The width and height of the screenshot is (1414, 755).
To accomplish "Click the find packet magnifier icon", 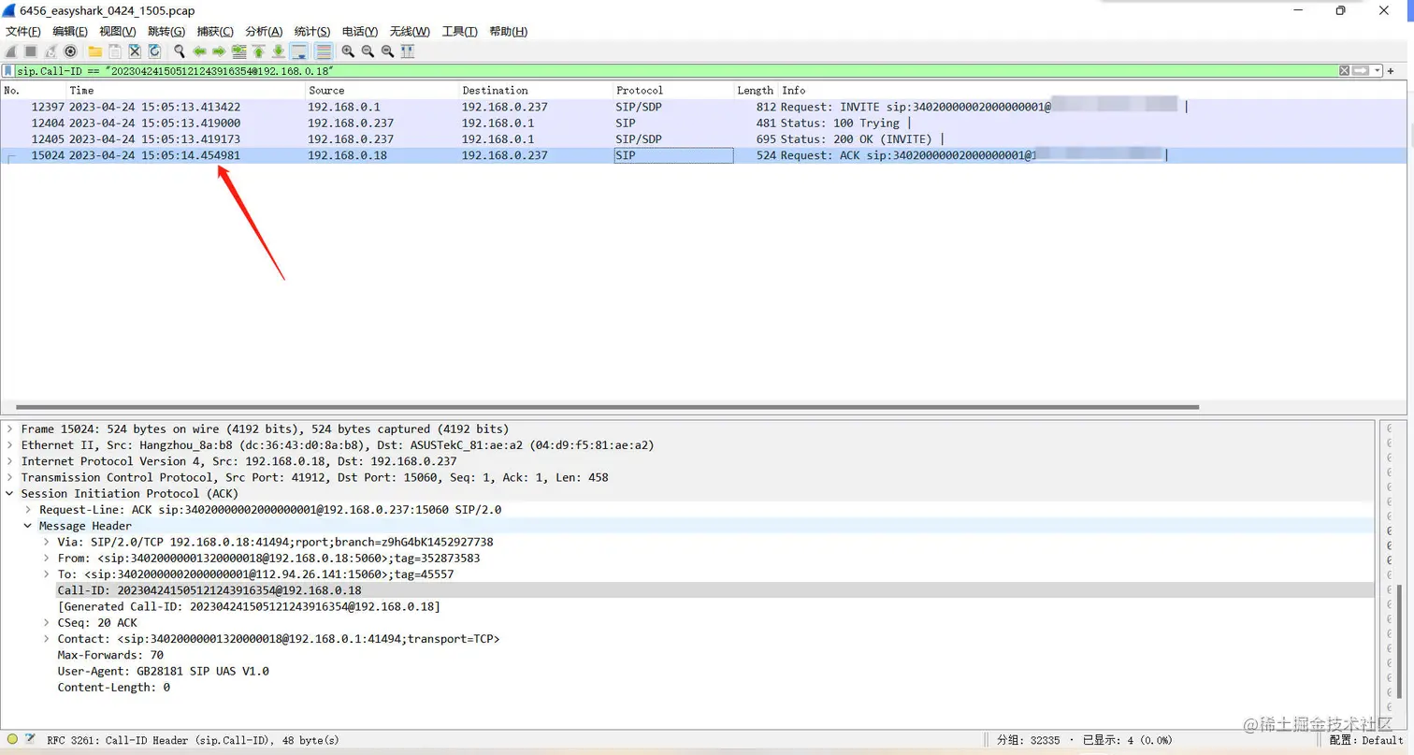I will tap(180, 51).
